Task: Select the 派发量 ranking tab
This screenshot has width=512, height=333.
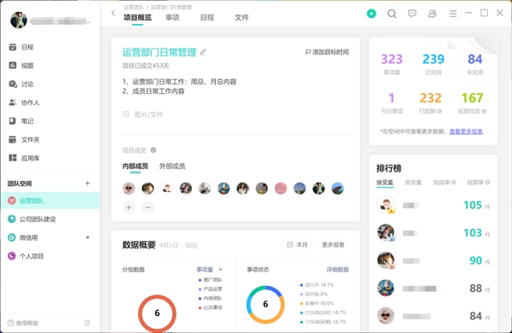Action: point(413,183)
